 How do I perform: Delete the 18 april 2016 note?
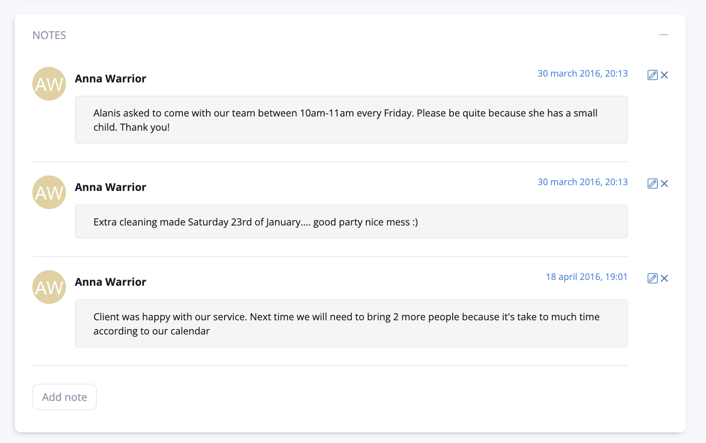pos(664,278)
